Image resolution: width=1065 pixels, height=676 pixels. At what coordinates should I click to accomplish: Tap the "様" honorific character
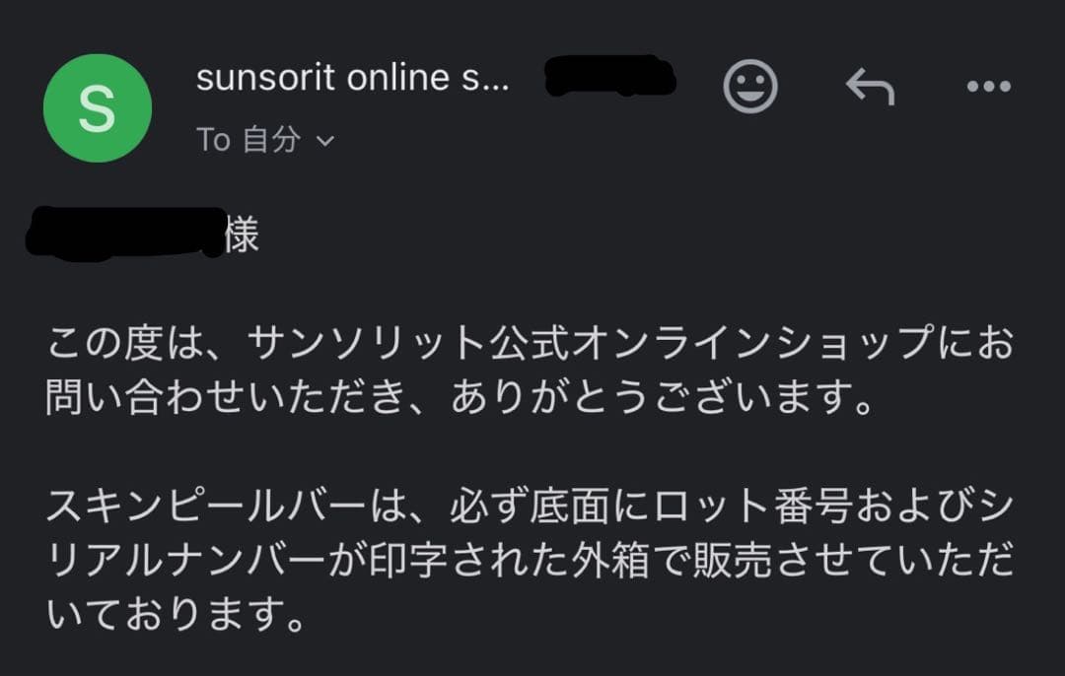pos(243,236)
